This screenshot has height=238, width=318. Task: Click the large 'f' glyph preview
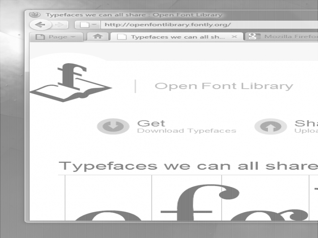click(x=200, y=202)
